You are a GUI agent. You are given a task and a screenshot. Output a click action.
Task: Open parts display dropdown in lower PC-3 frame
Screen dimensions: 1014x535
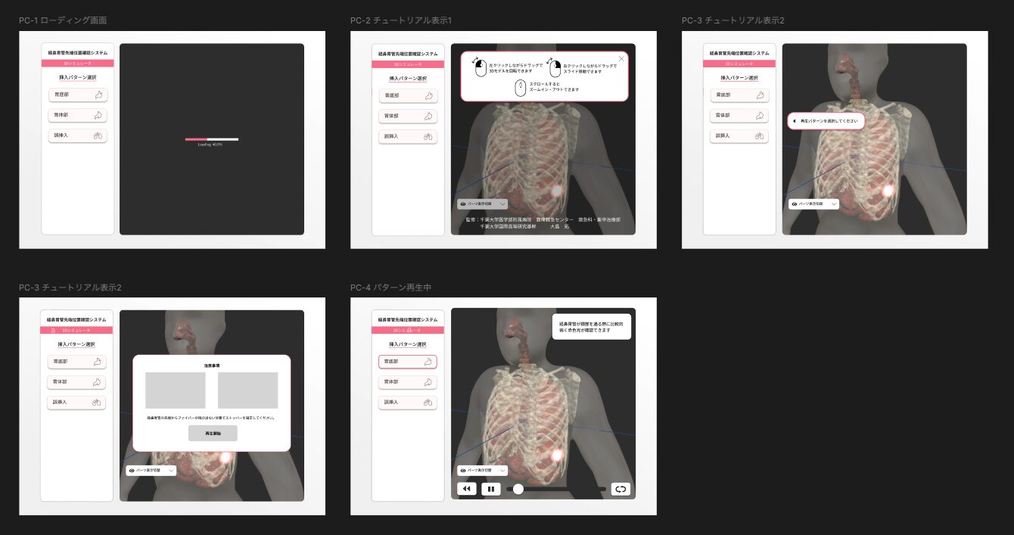tap(151, 471)
